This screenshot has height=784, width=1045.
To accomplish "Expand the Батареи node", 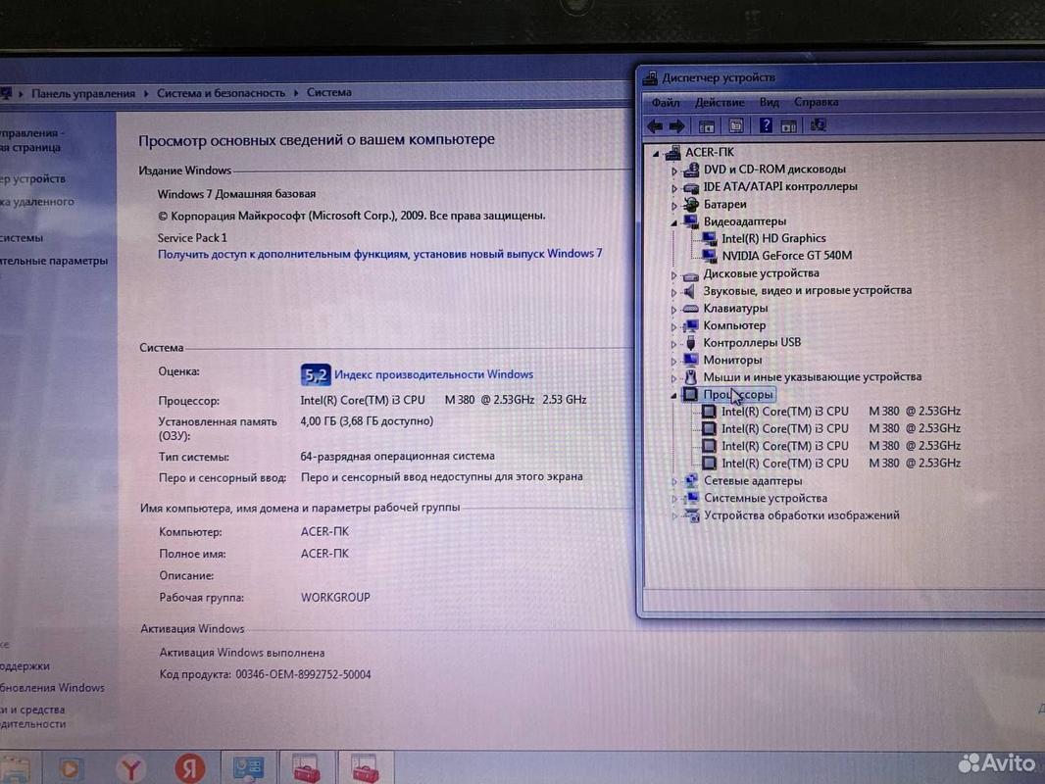I will point(673,206).
